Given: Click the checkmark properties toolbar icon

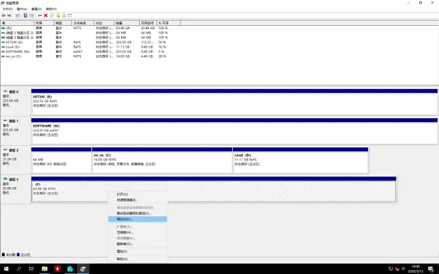Looking at the screenshot, I should (x=52, y=16).
